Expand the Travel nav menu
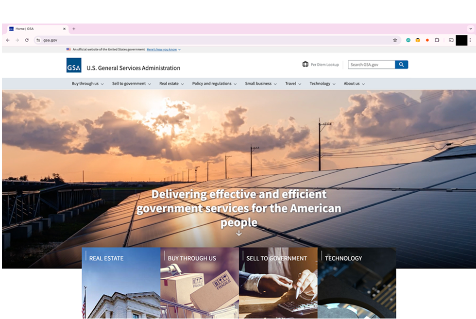The image size is (476, 319). pos(293,84)
